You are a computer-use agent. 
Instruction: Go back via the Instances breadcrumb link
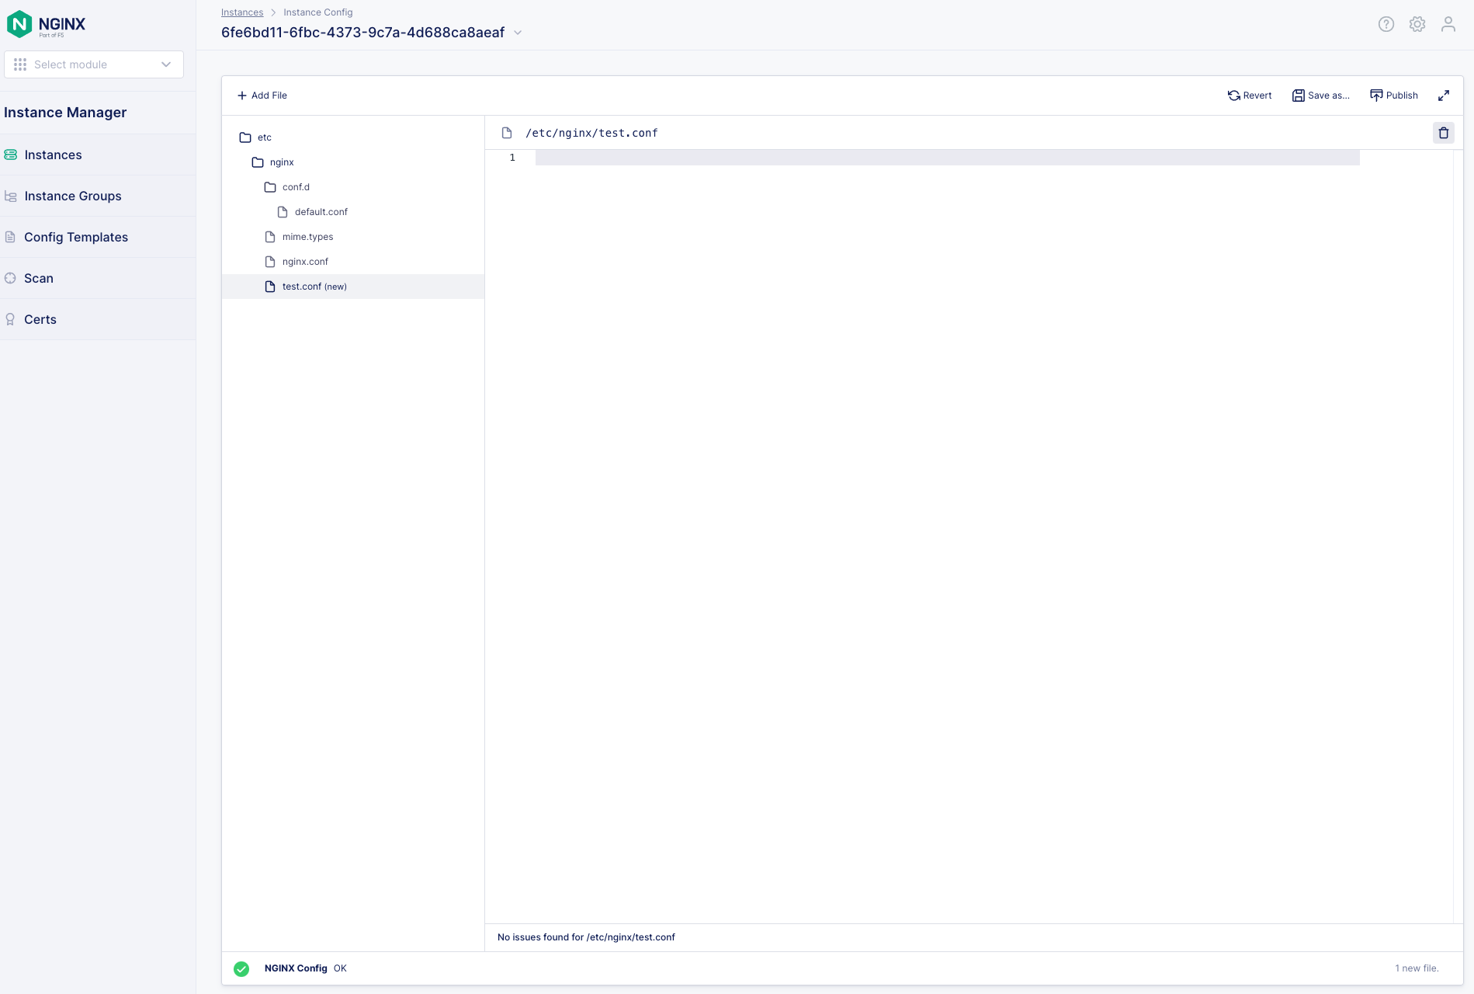[x=242, y=12]
